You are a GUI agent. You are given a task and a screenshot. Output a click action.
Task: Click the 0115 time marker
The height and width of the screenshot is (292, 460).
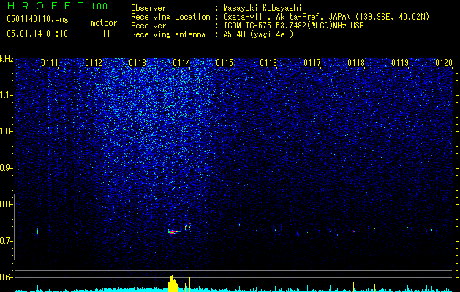pos(225,63)
